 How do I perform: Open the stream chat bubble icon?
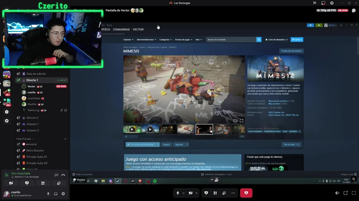pyautogui.click(x=354, y=10)
